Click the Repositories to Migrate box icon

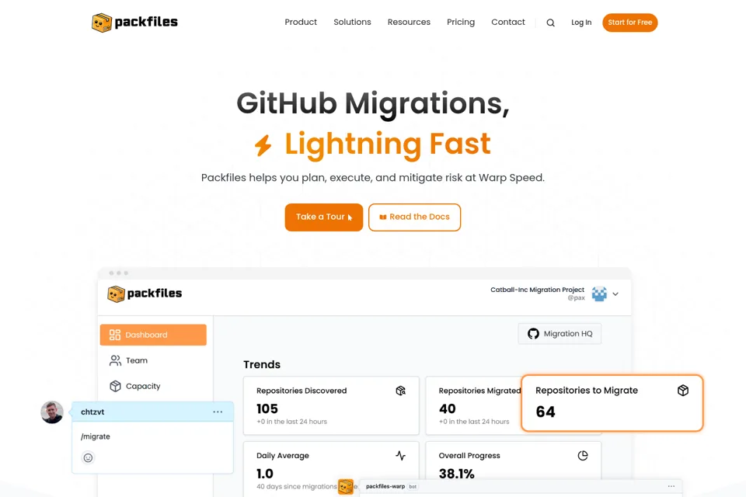pos(683,391)
